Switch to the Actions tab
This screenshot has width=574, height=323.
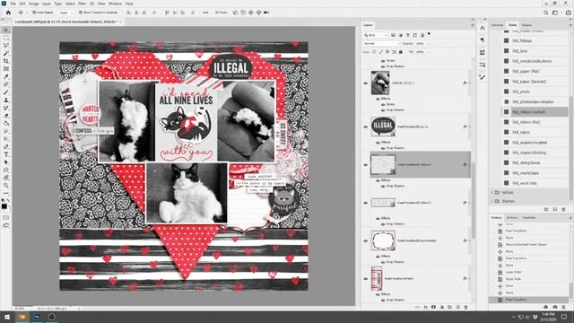512,218
